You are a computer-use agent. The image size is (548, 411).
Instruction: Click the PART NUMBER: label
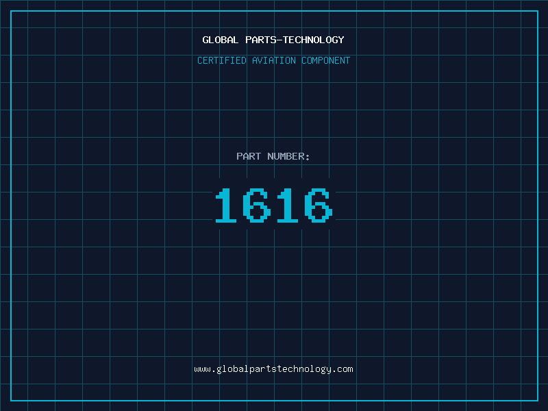(x=273, y=156)
